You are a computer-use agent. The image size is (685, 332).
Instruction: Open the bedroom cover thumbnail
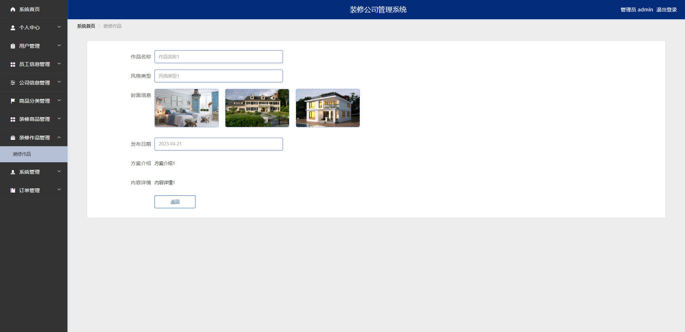[187, 108]
